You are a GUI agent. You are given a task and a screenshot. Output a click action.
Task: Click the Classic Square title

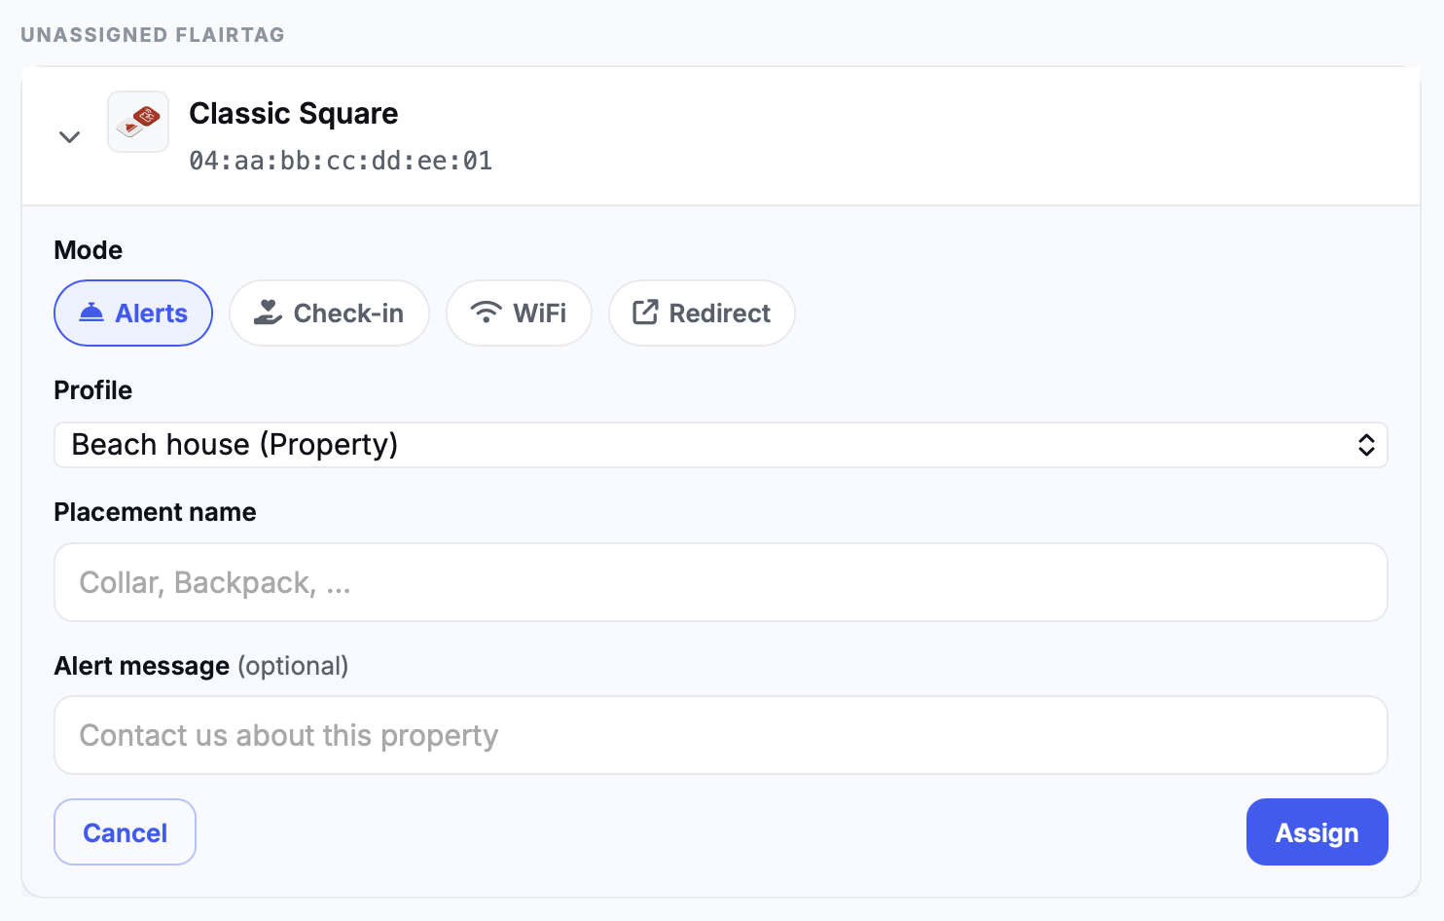294,114
